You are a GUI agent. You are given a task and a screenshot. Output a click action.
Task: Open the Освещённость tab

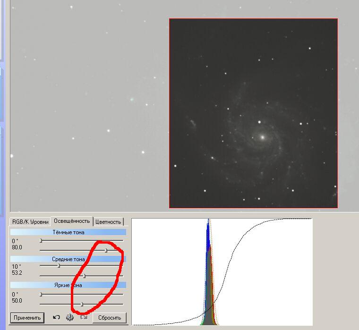(72, 221)
